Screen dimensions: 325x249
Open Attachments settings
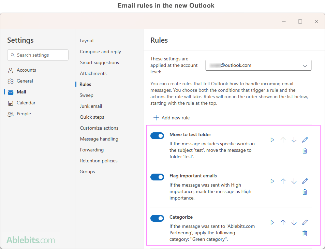93,73
